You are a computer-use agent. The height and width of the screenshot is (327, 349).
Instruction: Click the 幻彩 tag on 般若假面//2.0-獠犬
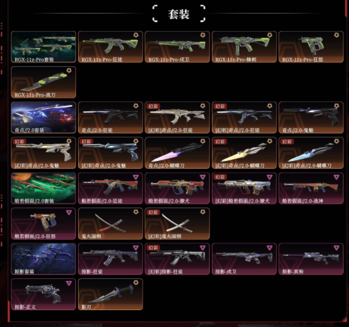click(x=220, y=177)
